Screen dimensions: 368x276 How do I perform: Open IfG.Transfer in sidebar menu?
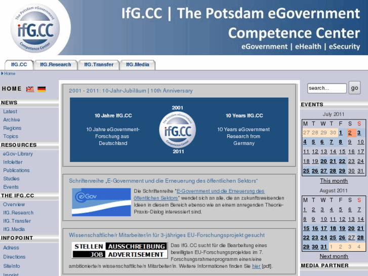17,221
